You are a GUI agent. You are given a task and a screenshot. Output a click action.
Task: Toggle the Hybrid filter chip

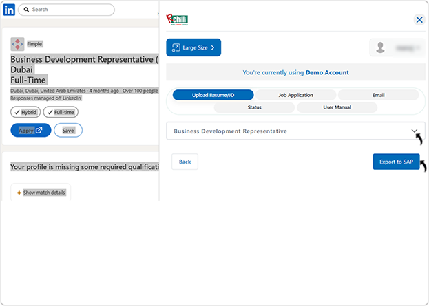click(x=25, y=112)
